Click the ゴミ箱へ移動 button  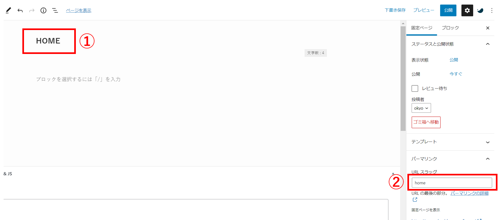(x=426, y=122)
